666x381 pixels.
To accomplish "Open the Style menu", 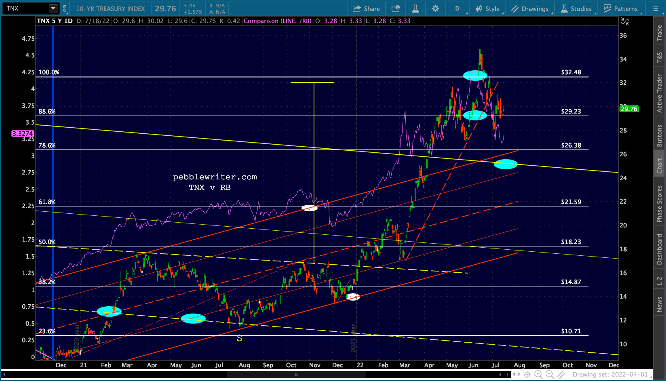I will point(488,8).
